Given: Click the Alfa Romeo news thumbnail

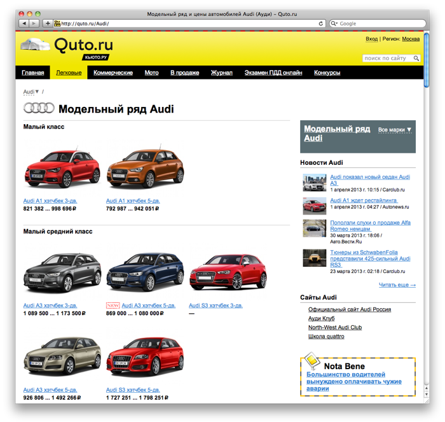Looking at the screenshot, I should (x=315, y=229).
